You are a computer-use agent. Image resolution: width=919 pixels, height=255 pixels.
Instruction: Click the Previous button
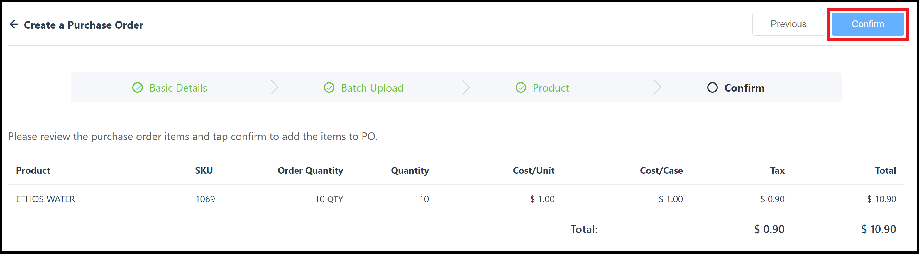pos(788,24)
